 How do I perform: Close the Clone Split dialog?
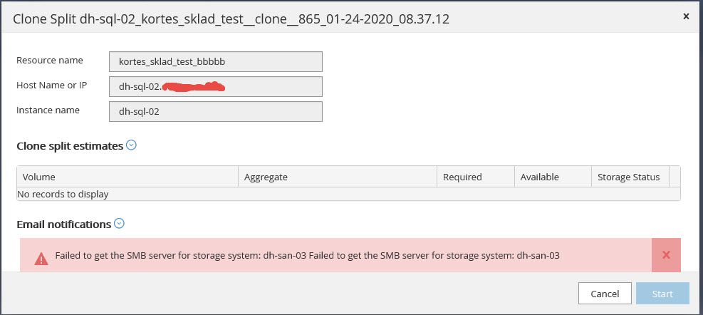685,16
